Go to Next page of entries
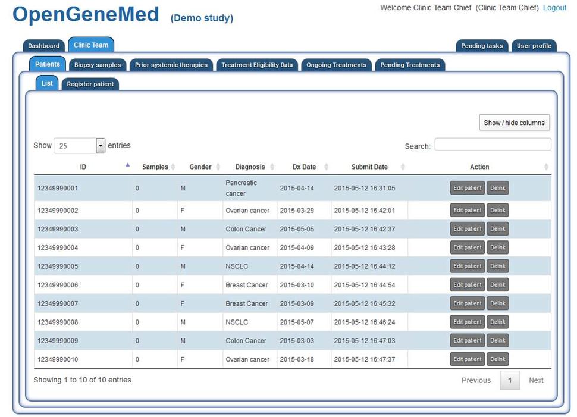 [536, 381]
